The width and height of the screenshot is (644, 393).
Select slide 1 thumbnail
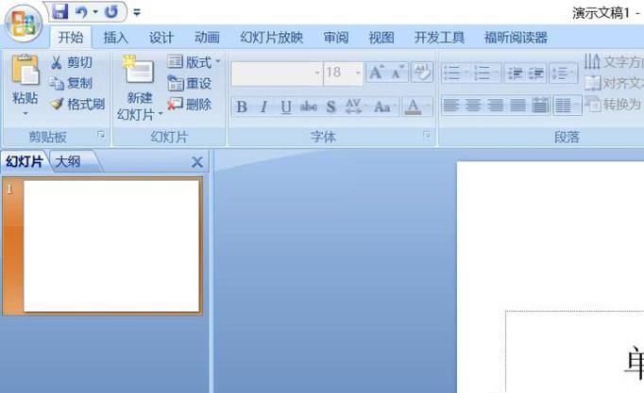[111, 246]
